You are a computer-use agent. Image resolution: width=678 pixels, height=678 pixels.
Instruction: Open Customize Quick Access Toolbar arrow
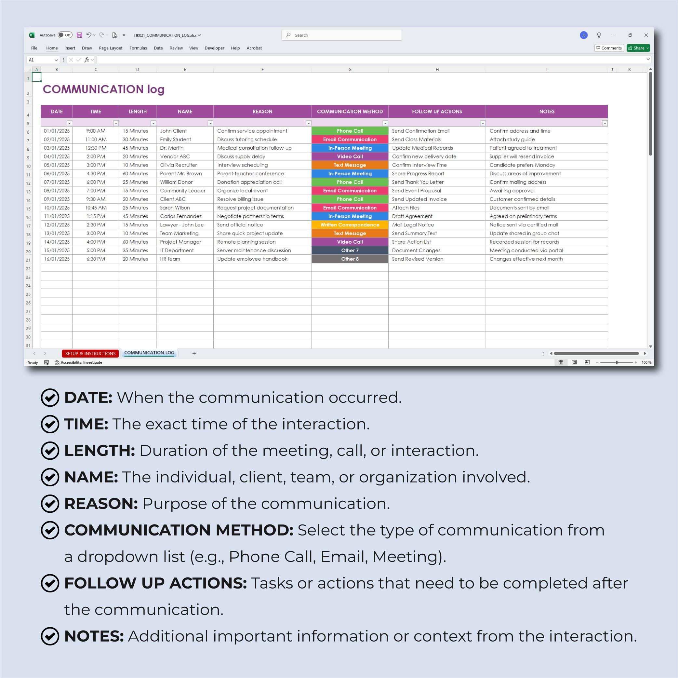coord(124,35)
